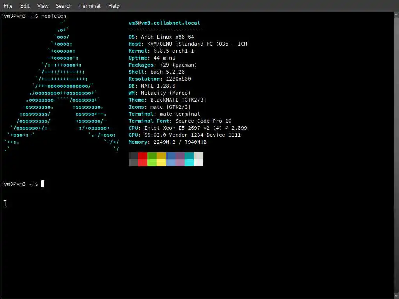
Task: Click the 'Icons: mate [GTK2/3]' line
Action: [x=160, y=107]
